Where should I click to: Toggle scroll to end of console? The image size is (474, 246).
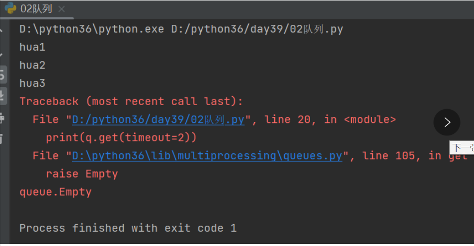click(x=2, y=96)
